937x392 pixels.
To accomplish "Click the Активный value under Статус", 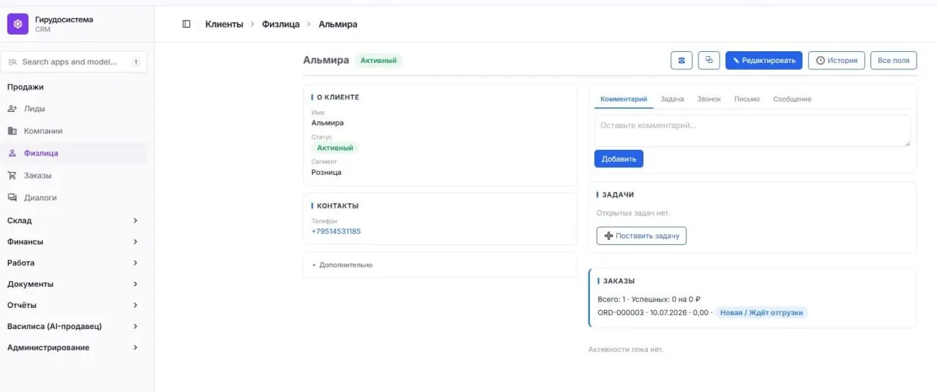I will (335, 148).
